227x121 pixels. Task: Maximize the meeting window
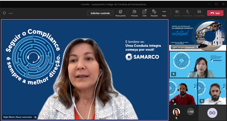pyautogui.click(x=216, y=4)
